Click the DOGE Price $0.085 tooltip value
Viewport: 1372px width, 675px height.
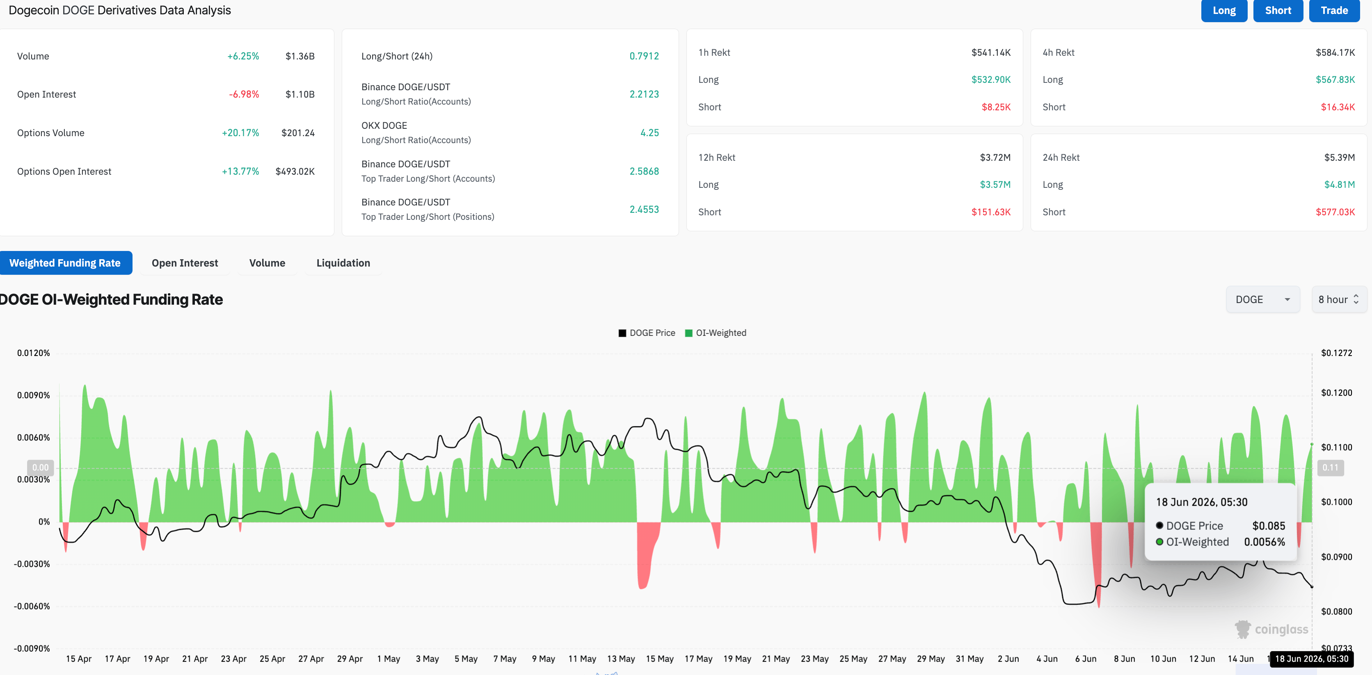pyautogui.click(x=1268, y=526)
